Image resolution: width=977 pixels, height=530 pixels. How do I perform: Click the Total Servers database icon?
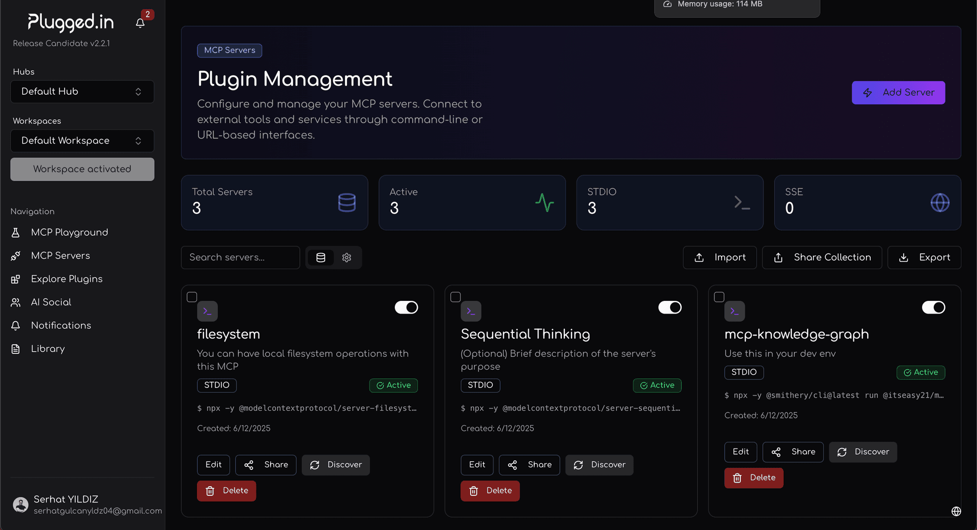point(347,203)
